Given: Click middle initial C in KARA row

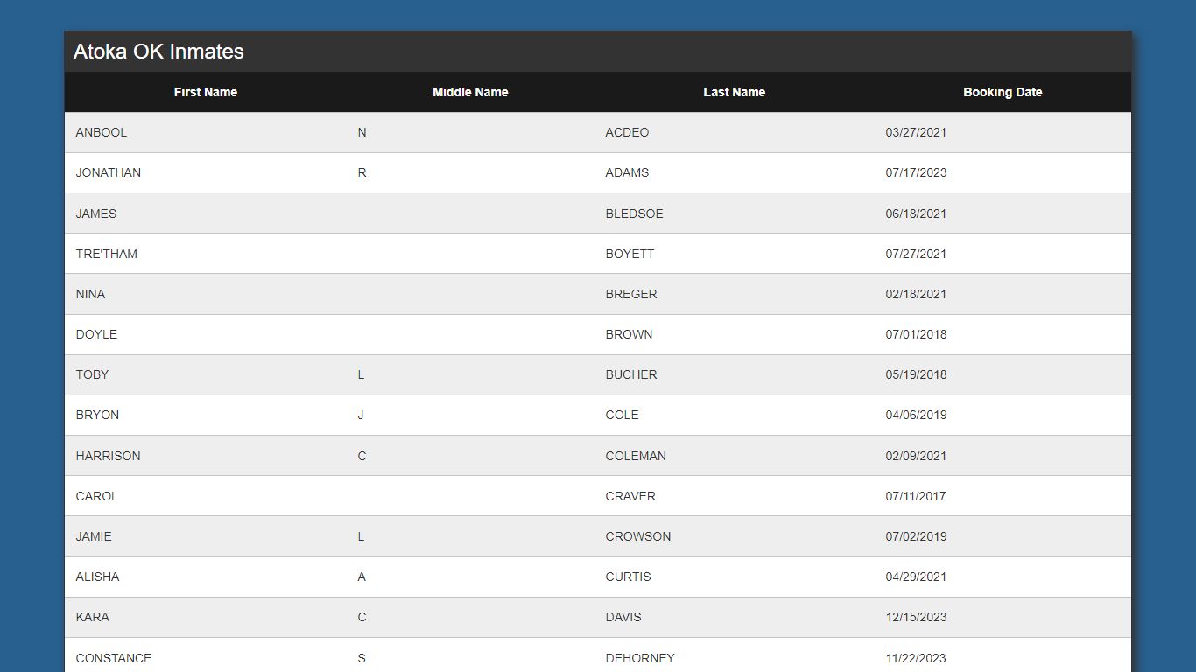Looking at the screenshot, I should [x=362, y=617].
